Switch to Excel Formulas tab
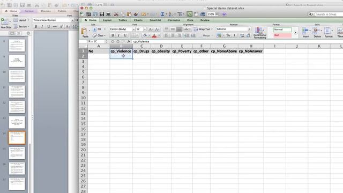The image size is (343, 193). 174,20
